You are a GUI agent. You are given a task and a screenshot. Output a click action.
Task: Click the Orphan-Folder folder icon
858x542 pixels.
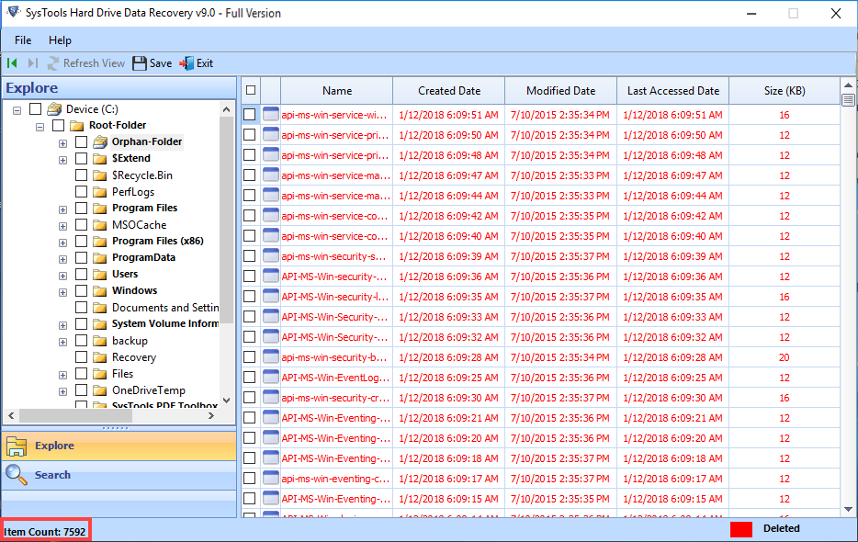100,142
